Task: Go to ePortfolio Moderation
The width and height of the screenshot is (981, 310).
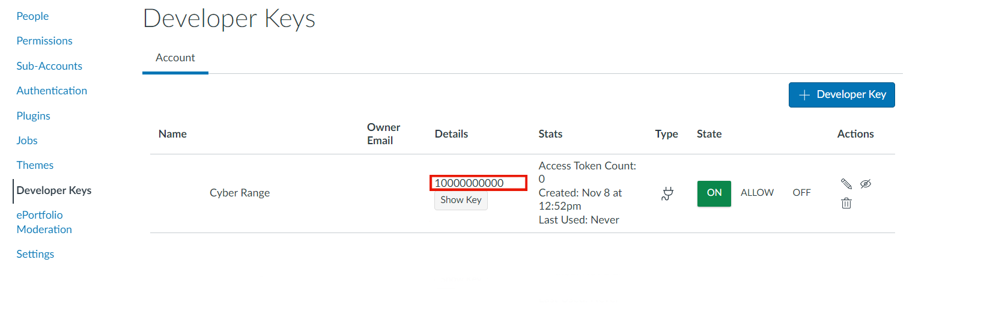Action: pos(44,222)
